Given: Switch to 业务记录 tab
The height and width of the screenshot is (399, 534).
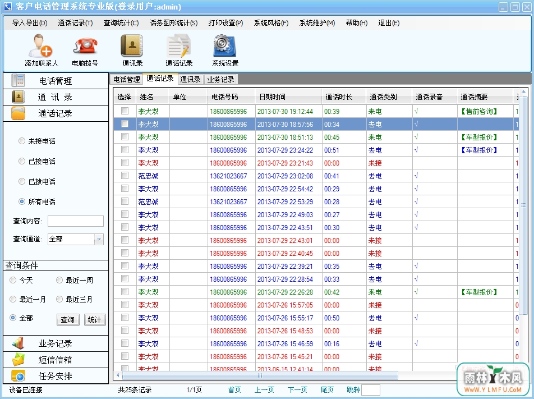Looking at the screenshot, I should 220,79.
